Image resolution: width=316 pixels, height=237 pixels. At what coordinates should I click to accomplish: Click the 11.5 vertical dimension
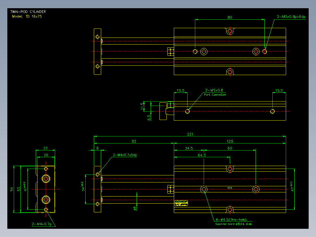click(x=142, y=106)
